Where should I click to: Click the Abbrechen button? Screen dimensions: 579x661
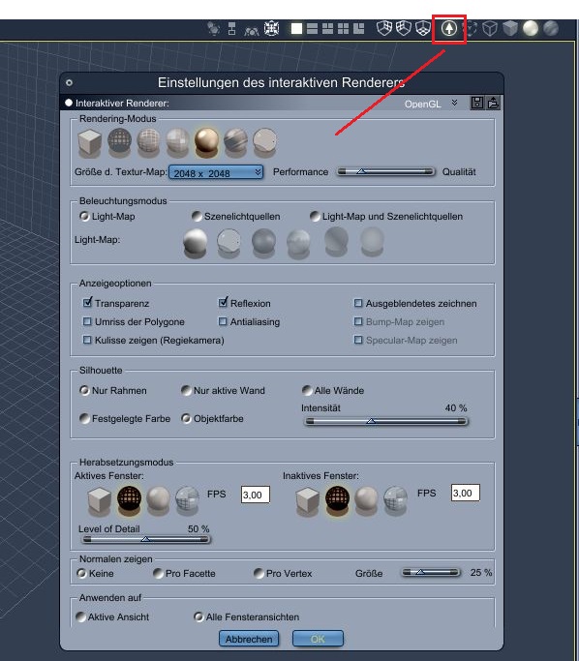(249, 639)
